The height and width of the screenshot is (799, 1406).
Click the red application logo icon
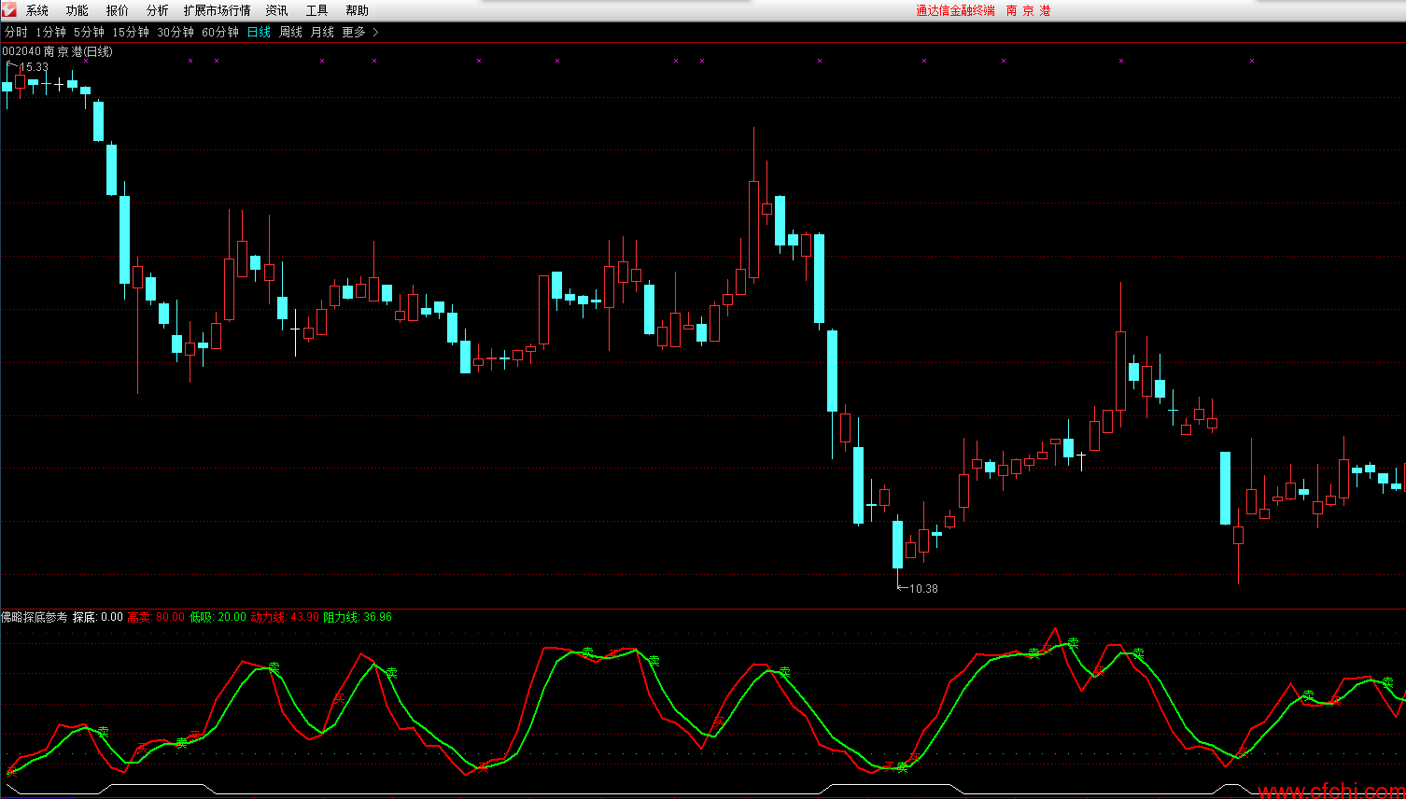(x=8, y=9)
